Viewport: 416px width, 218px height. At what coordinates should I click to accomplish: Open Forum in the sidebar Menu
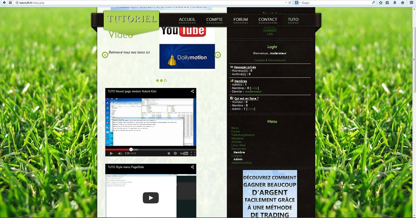coord(235,131)
